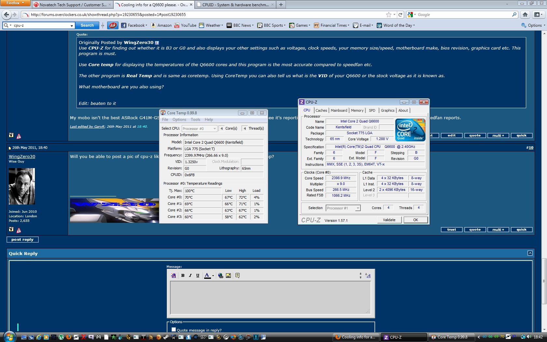Click the text color swatch 'A'
Image resolution: width=547 pixels, height=342 pixels.
tap(207, 276)
